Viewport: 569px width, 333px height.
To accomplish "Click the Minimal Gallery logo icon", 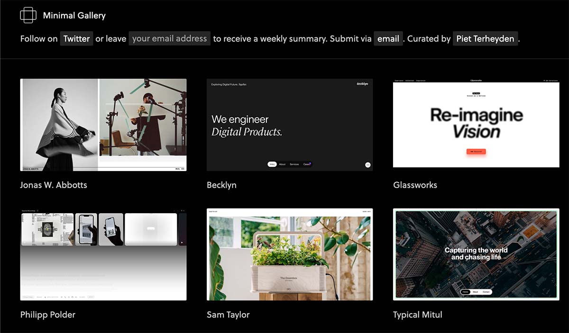I will click(x=28, y=15).
